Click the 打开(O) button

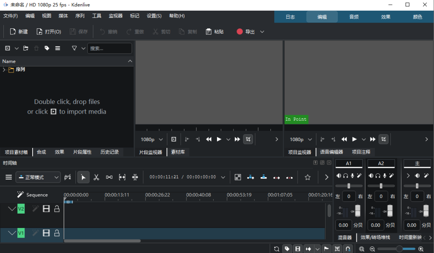click(49, 32)
